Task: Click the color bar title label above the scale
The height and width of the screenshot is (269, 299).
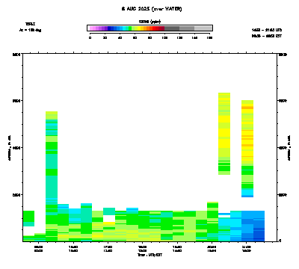Action: pos(149,22)
